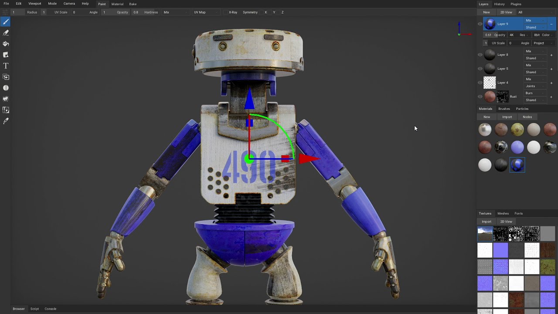Viewport: 558px width, 314px height.
Task: Select the Eraser tool
Action: pos(6,33)
